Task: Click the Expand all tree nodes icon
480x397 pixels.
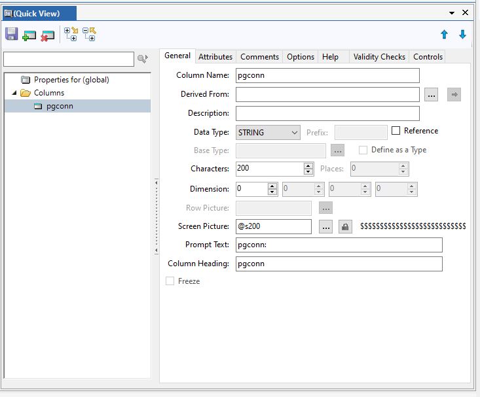Action: (x=70, y=35)
